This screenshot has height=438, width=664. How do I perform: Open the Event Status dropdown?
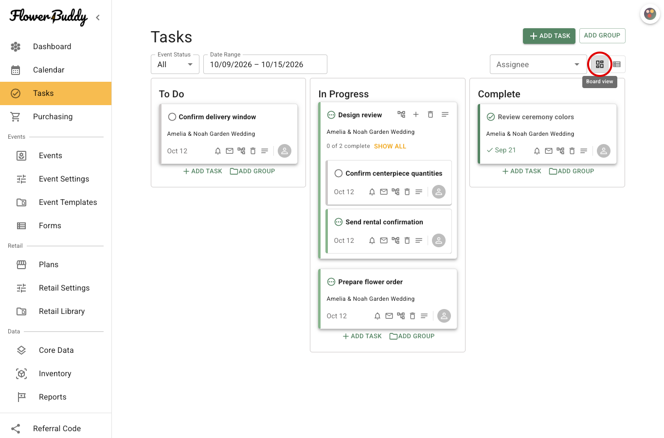[175, 64]
